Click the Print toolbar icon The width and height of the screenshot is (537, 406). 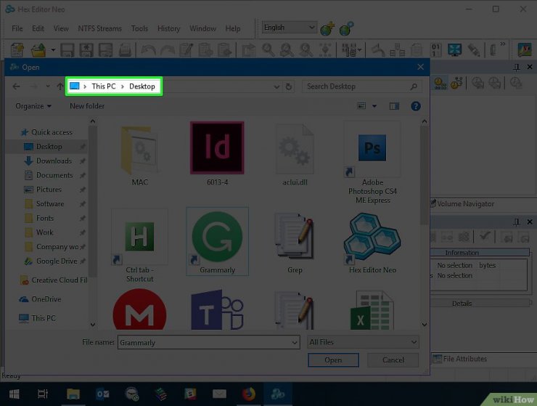coord(125,50)
